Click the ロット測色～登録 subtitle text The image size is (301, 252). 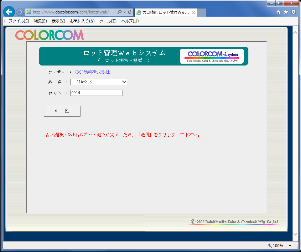pos(124,60)
